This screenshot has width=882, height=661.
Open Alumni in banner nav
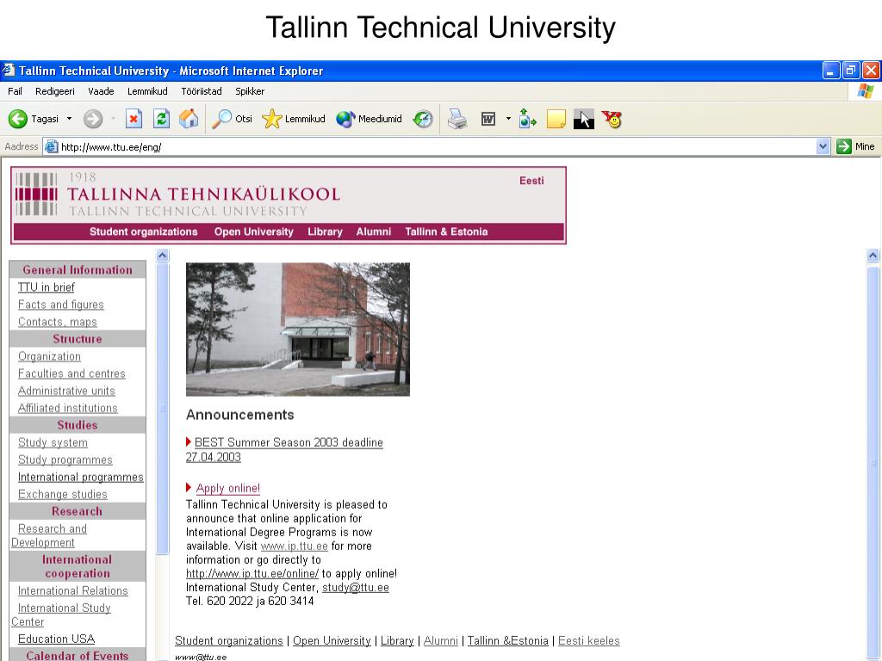click(374, 232)
